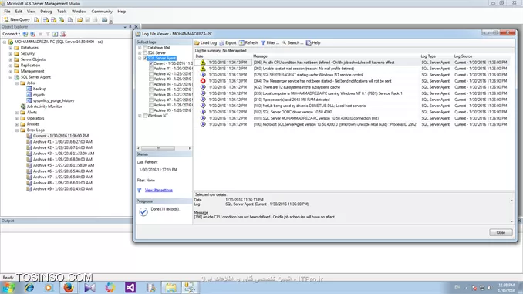This screenshot has height=294, width=523.
Task: Select the red error icon Messenger service row
Action: coord(203,81)
